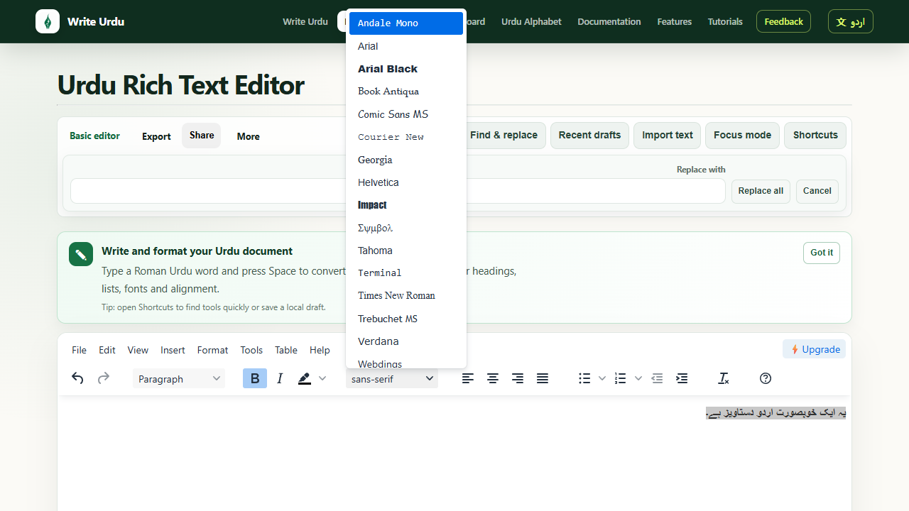
Task: Cancel the find and replace
Action: 817,191
